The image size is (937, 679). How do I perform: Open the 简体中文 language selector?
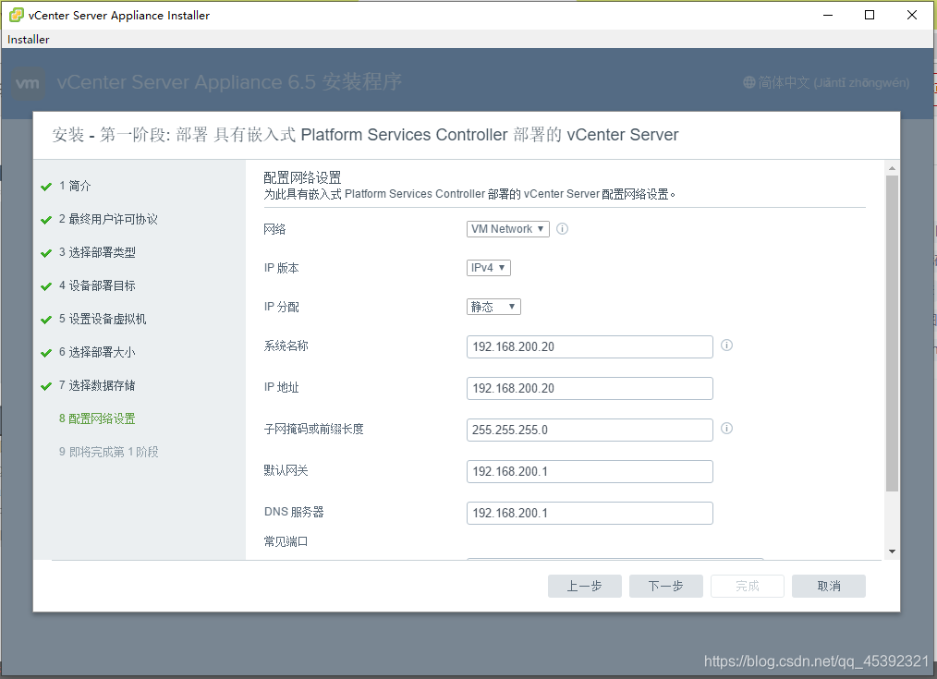tap(826, 82)
